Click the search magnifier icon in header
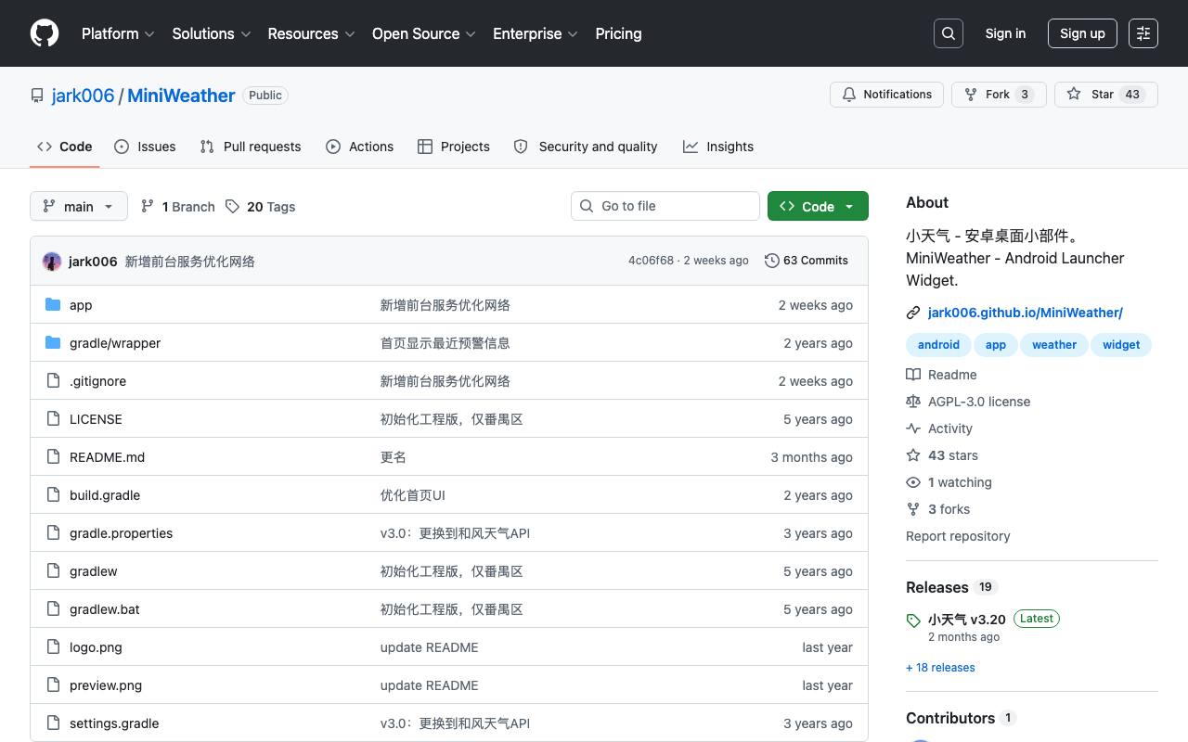Viewport: 1188px width, 742px height. point(949,33)
